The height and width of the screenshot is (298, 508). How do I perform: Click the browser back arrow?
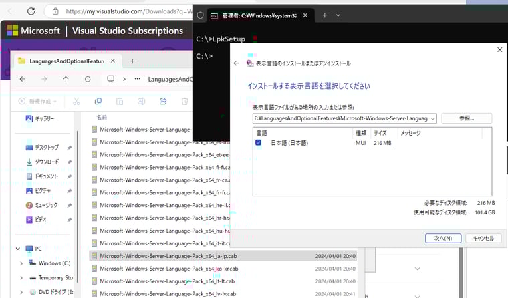[x=11, y=11]
